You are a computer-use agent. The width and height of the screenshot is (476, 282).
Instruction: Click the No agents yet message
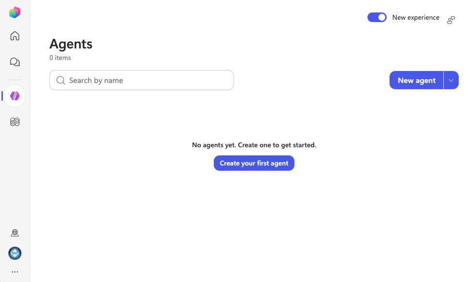pos(254,145)
